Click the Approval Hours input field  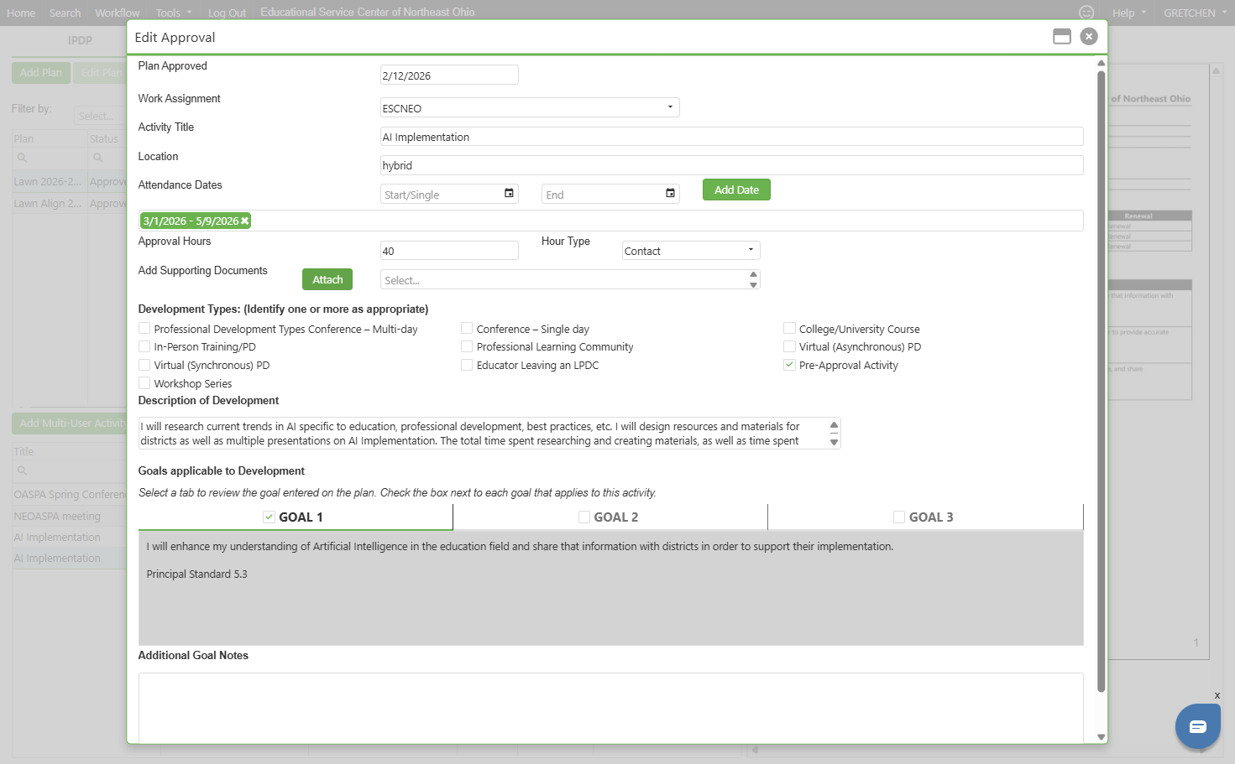(449, 251)
